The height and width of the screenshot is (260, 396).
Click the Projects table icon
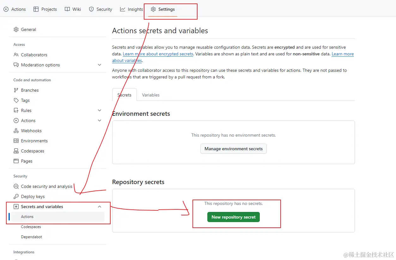tap(36, 9)
